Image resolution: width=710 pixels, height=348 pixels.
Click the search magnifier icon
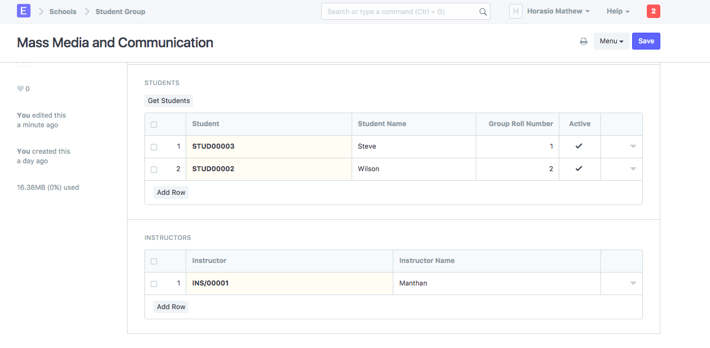(483, 12)
